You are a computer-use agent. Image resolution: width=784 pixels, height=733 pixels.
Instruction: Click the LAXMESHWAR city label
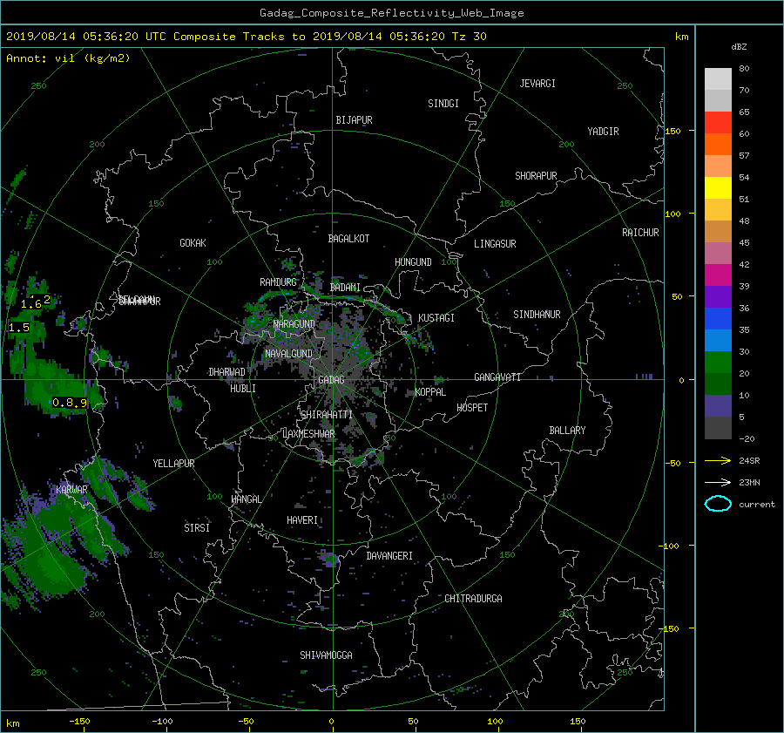308,434
